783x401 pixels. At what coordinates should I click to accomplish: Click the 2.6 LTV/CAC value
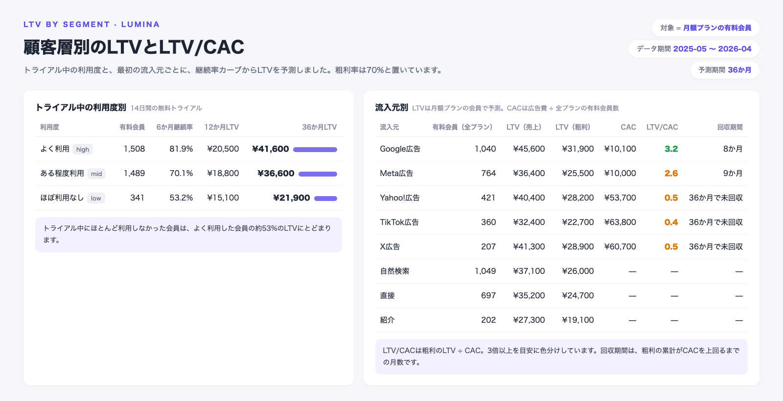click(x=671, y=173)
